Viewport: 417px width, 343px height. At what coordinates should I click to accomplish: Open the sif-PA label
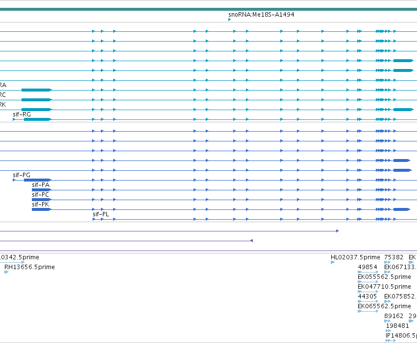click(41, 185)
